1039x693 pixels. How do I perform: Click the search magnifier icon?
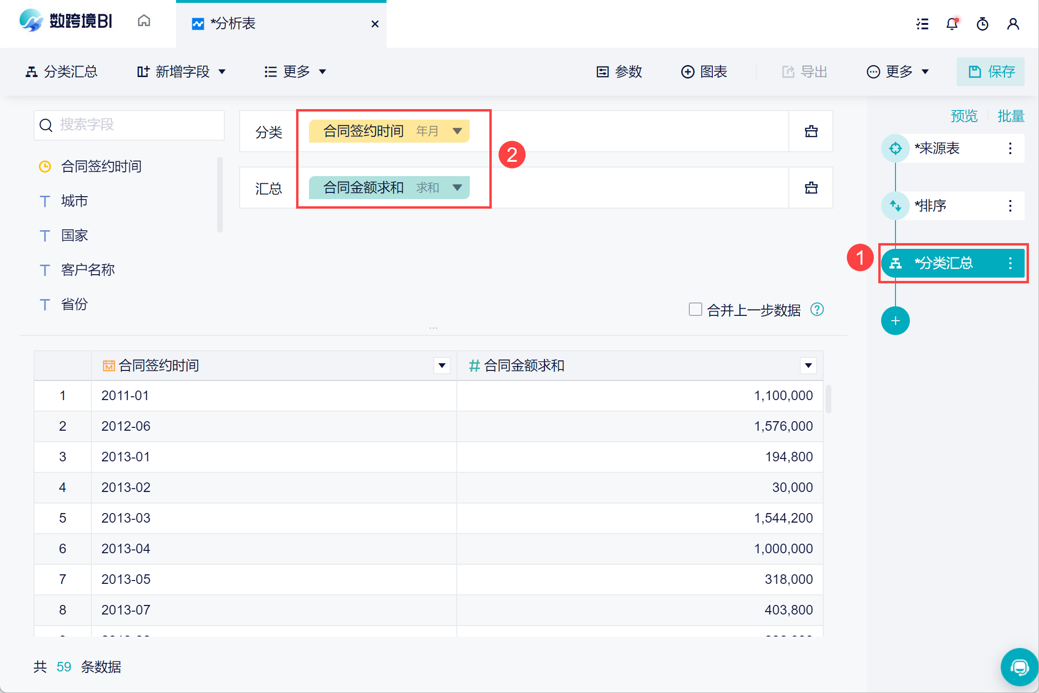click(46, 125)
